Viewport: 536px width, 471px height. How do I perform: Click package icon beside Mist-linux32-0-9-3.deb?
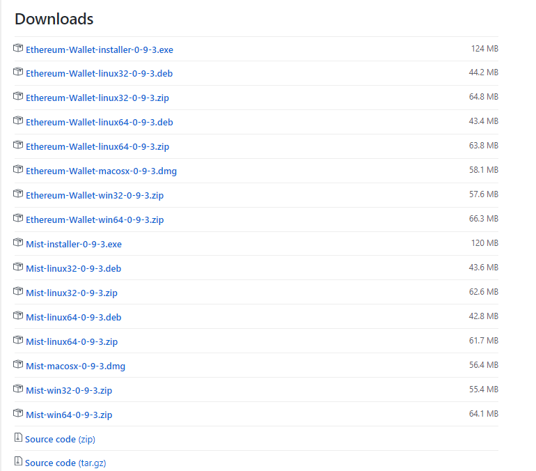point(18,266)
